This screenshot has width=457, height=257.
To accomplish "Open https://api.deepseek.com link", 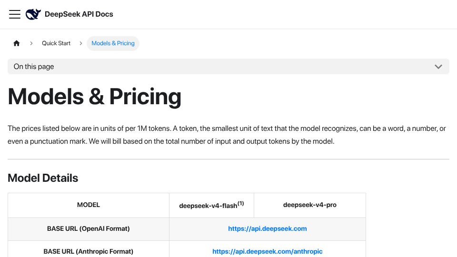I will point(267,229).
